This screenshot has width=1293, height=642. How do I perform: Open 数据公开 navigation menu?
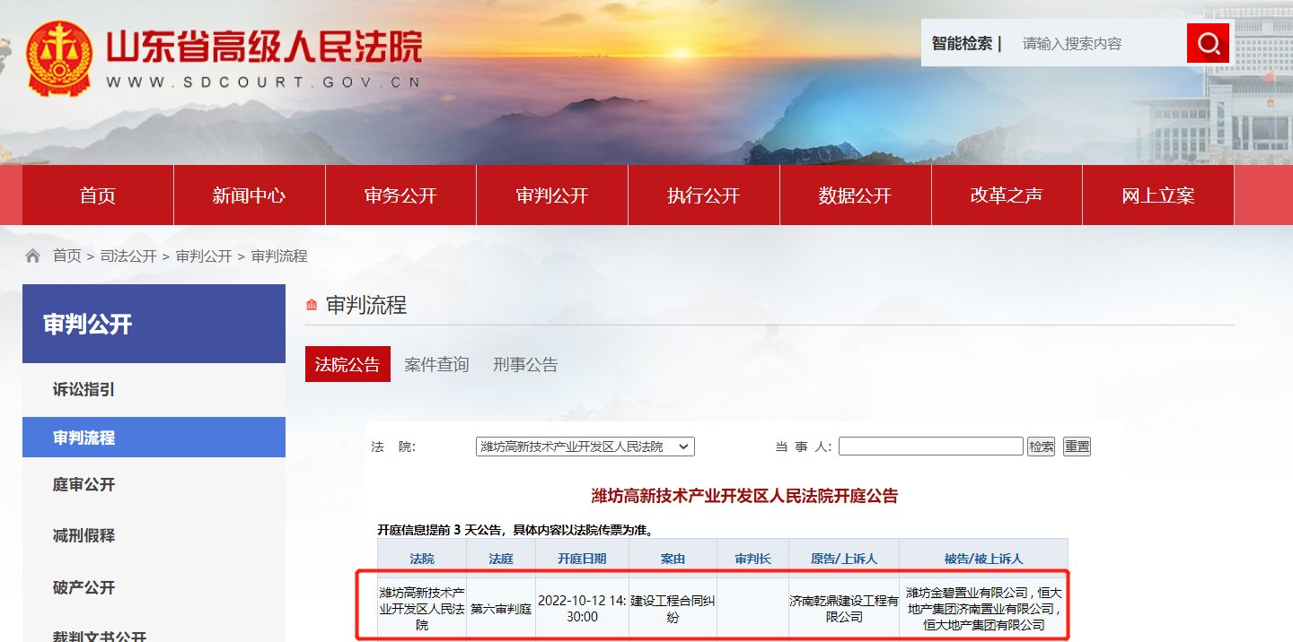855,195
